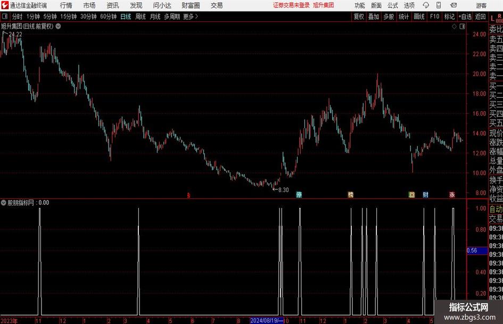Switch to 分时 intraday view
This screenshot has width=503, height=324.
[x=17, y=16]
